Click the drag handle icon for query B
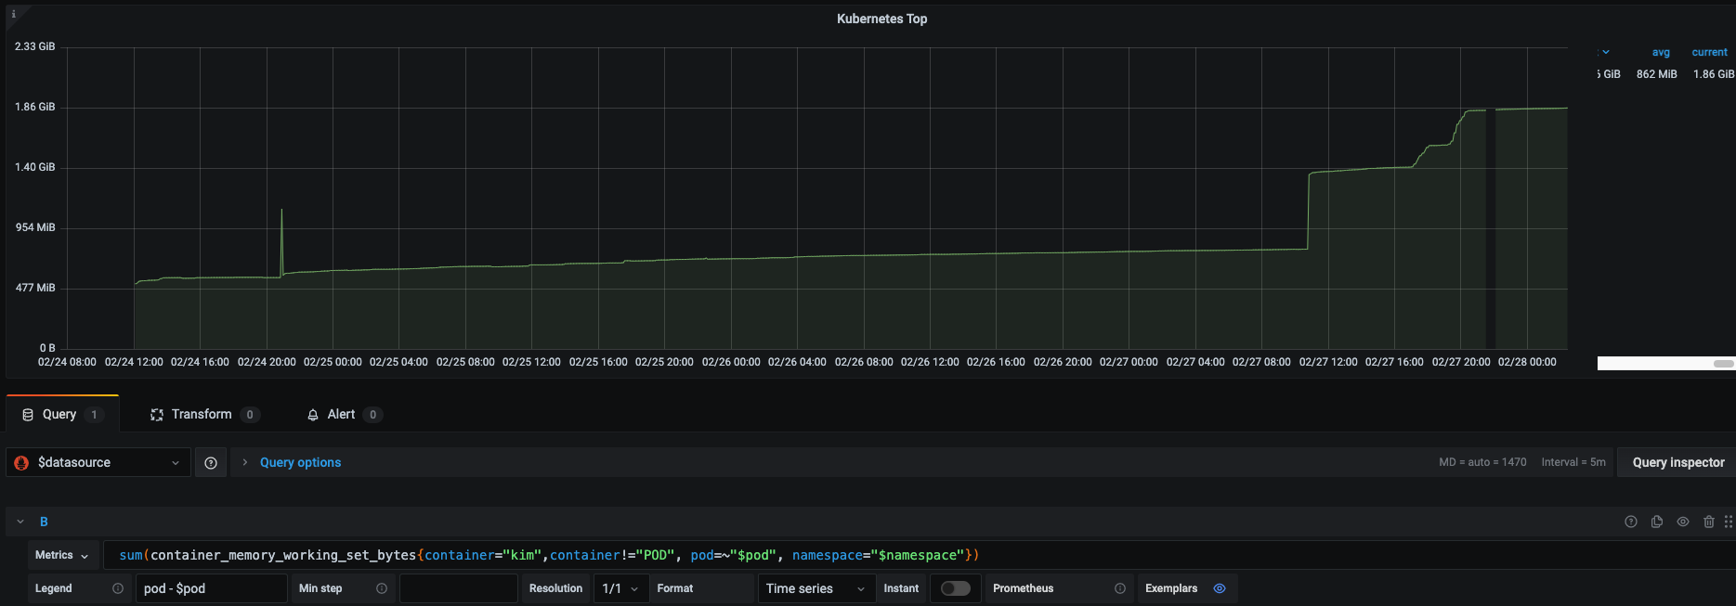This screenshot has height=606, width=1736. coord(1728,522)
